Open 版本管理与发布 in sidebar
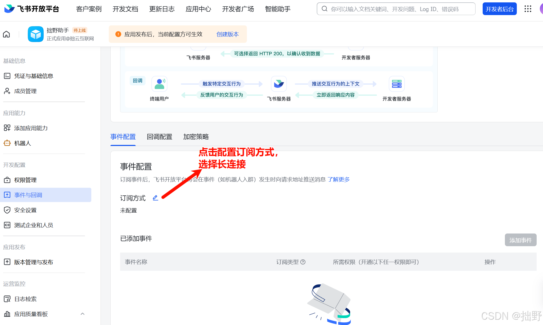 pos(34,262)
